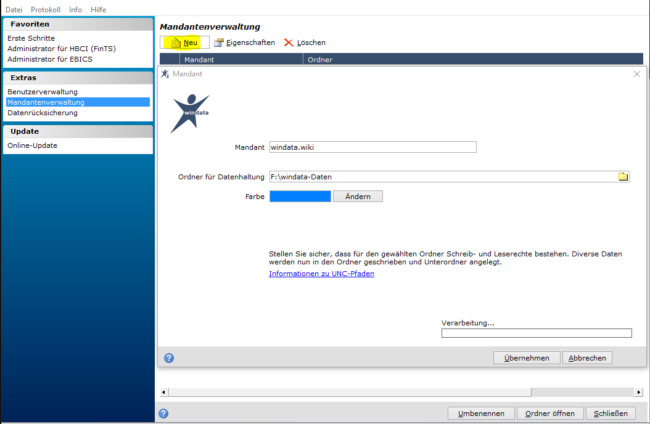This screenshot has width=650, height=424.
Task: Select Erste Schritte in Favoriten
Action: (x=31, y=38)
